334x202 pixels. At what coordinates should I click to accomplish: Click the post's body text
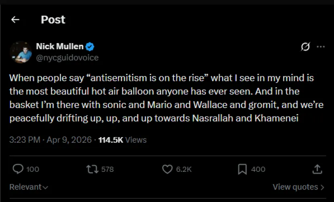pyautogui.click(x=162, y=98)
